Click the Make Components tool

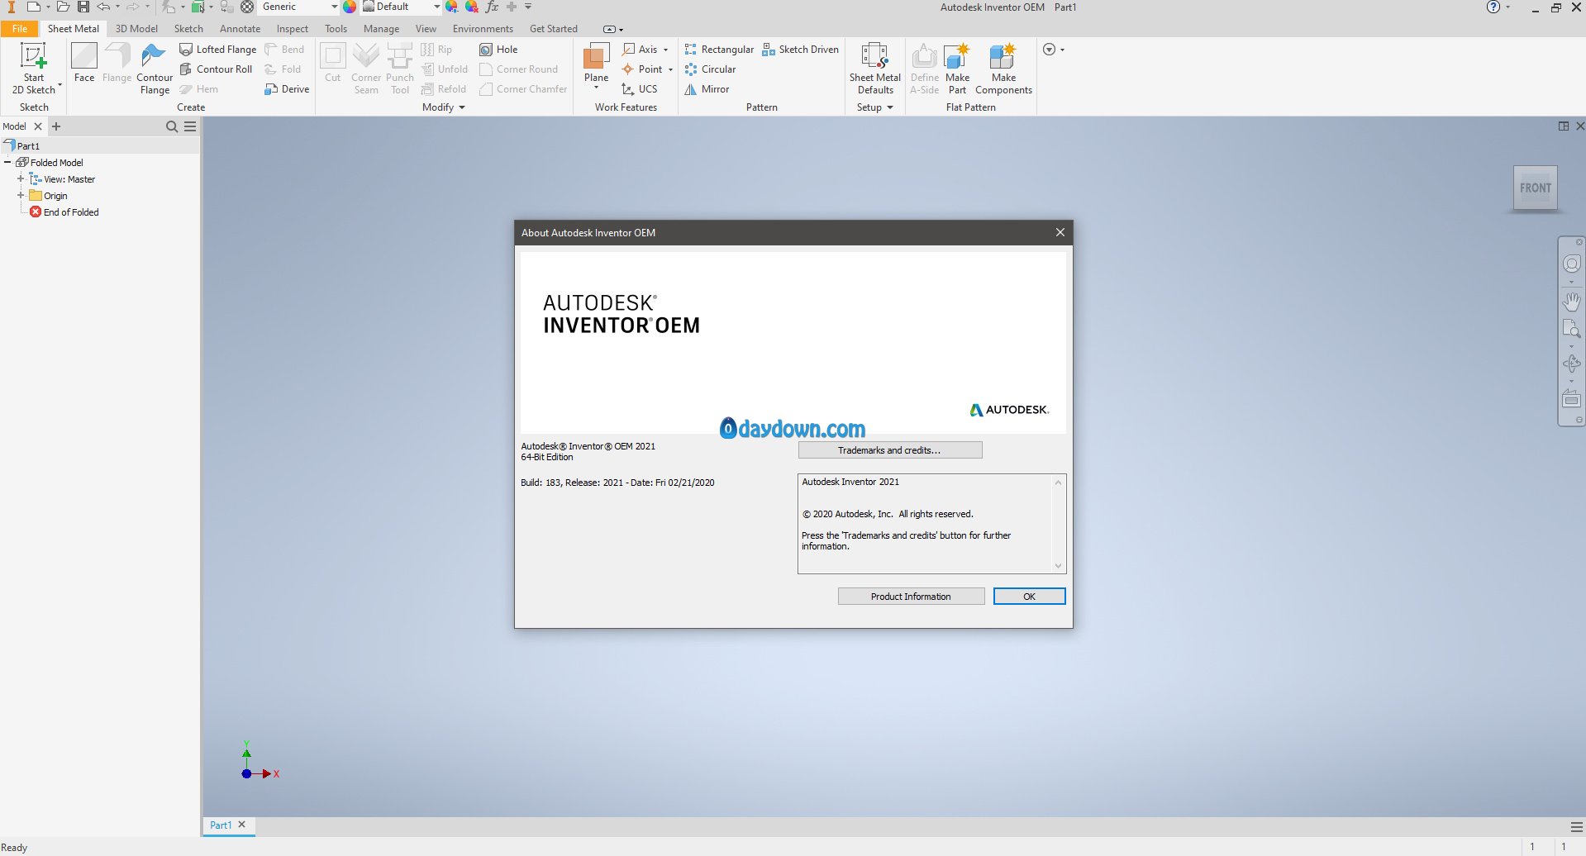[1003, 69]
